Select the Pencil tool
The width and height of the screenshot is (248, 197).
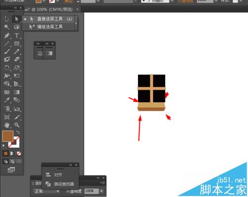[16, 52]
